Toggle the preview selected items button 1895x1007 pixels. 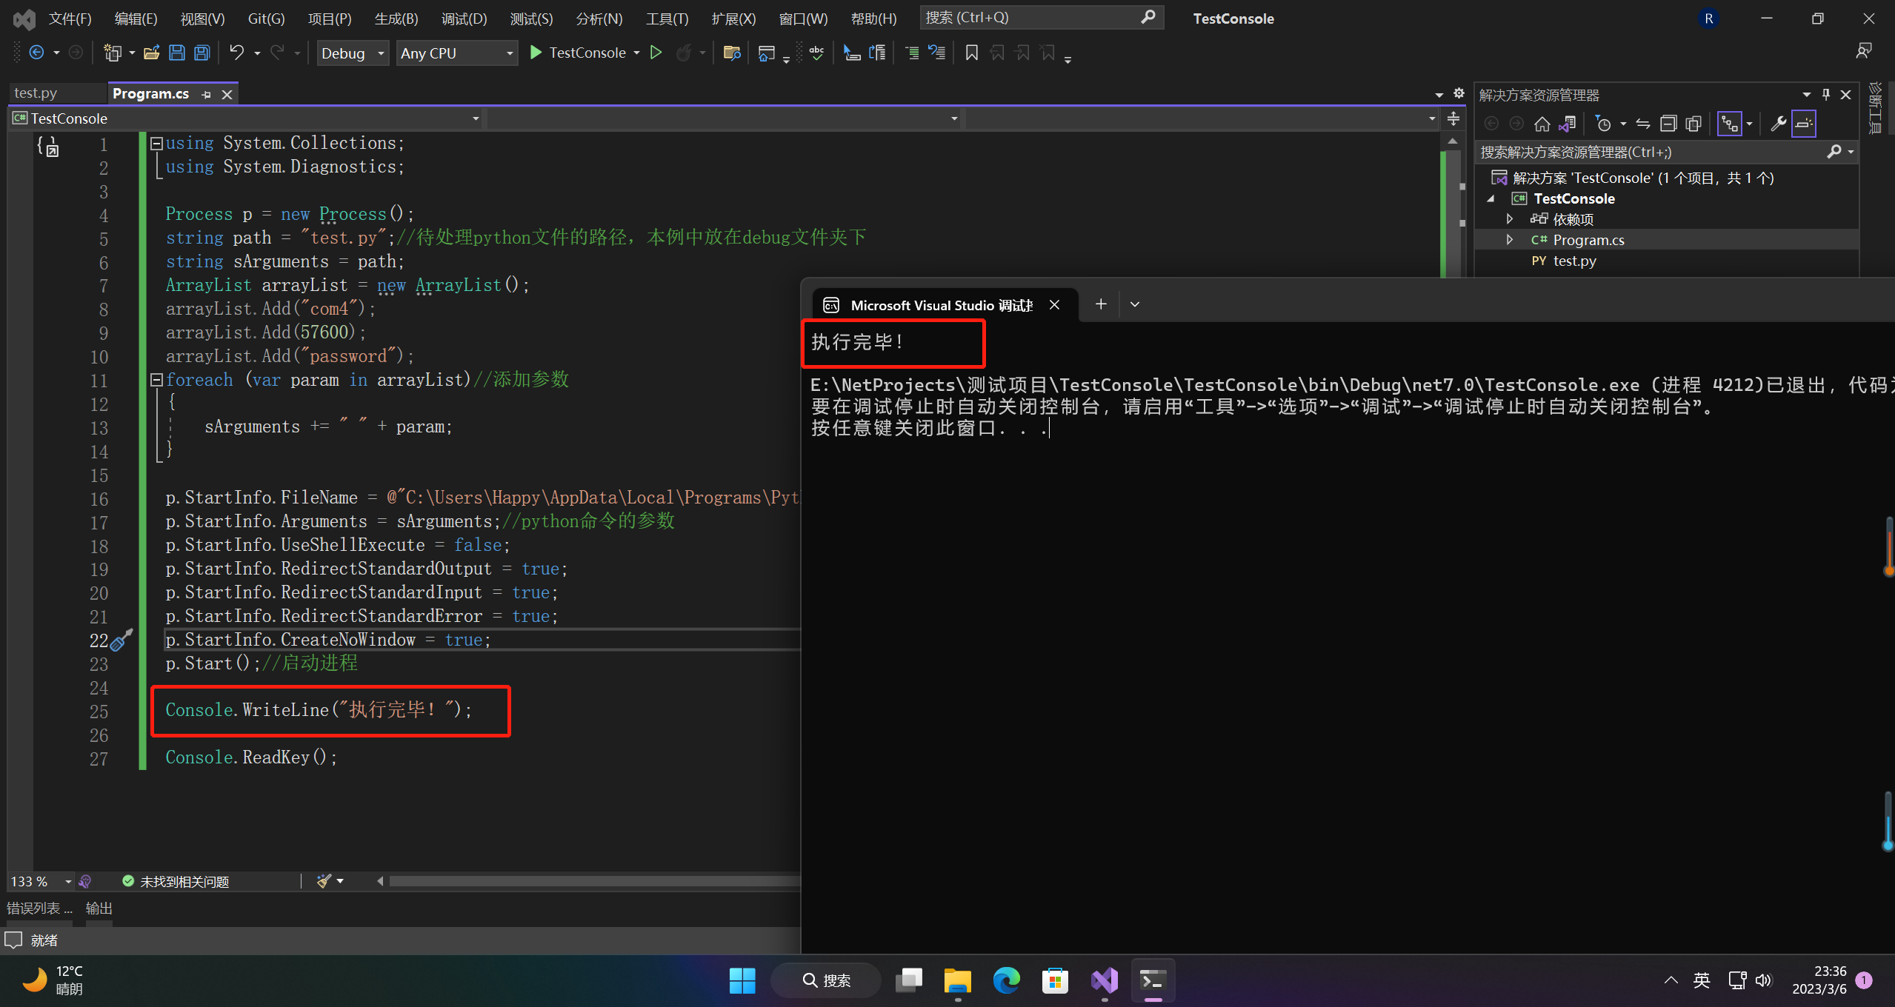point(1804,124)
